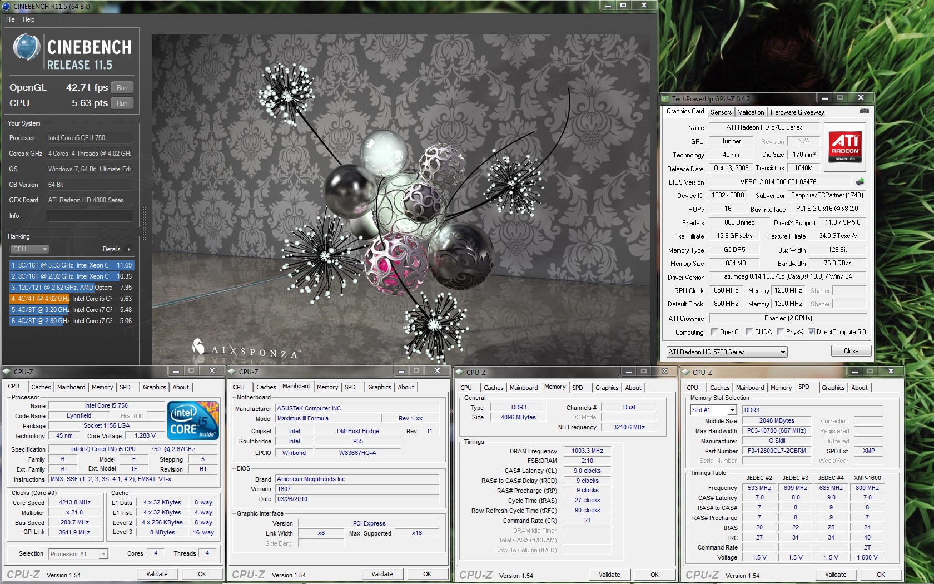This screenshot has width=934, height=584.
Task: Switch to the Sensors tab in GPU-Z
Action: (x=721, y=112)
